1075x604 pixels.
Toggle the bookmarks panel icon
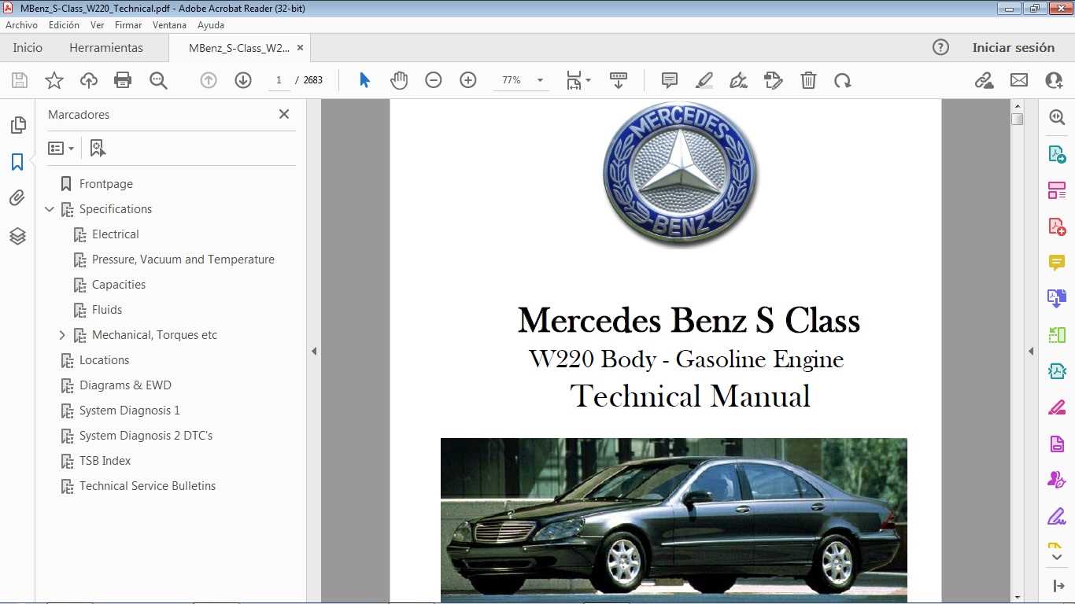click(x=17, y=162)
